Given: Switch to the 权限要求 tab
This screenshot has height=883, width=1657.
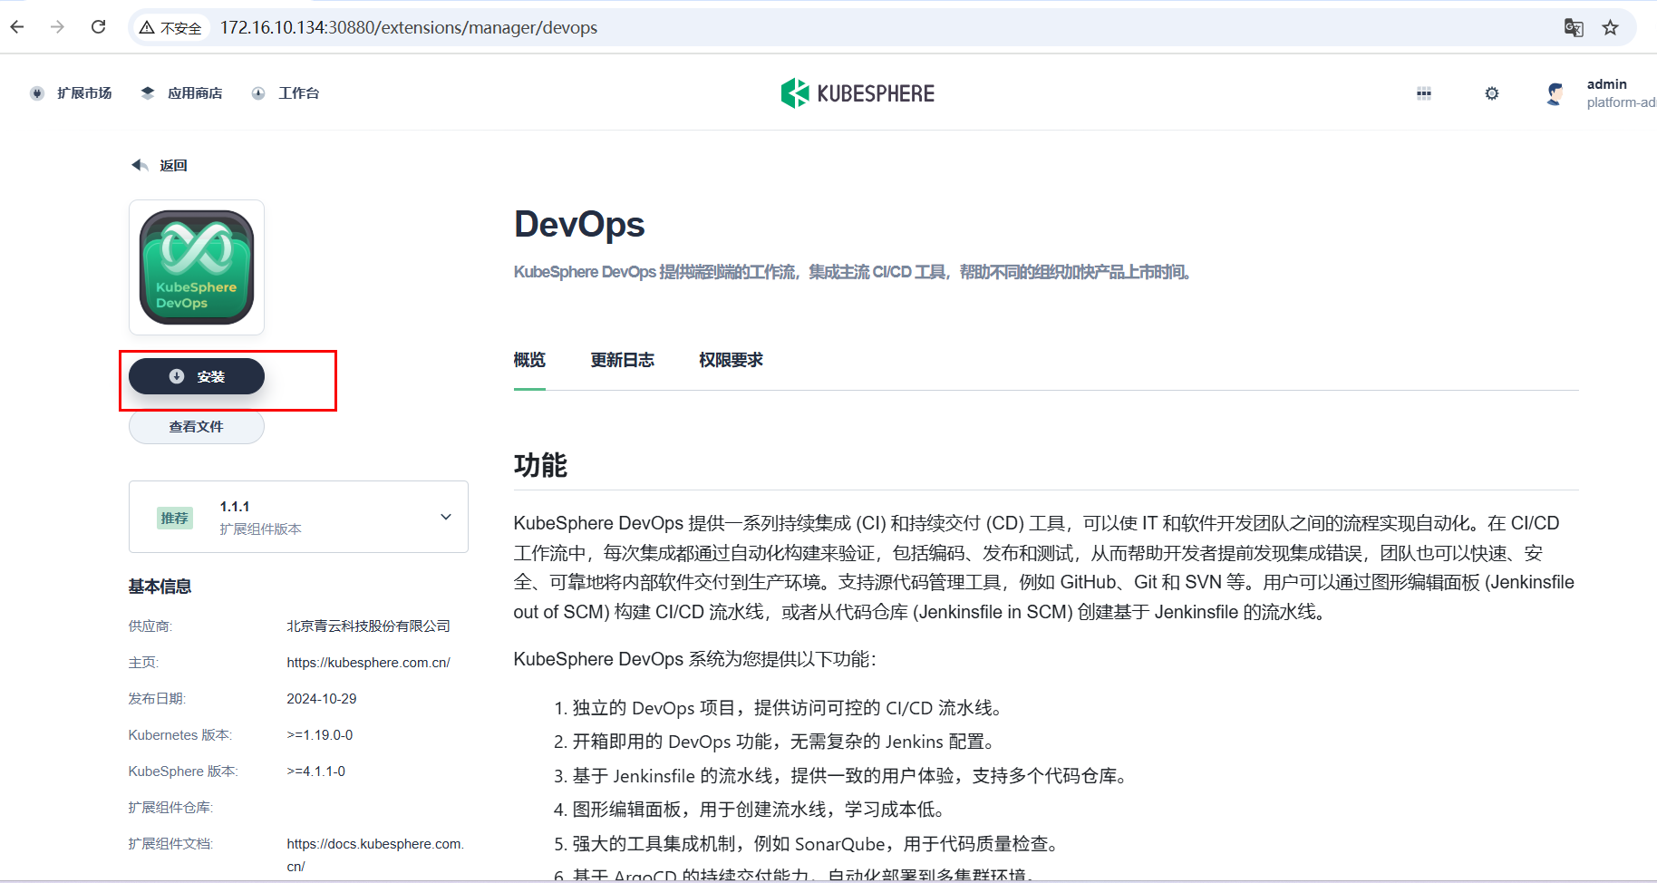Looking at the screenshot, I should click(731, 361).
